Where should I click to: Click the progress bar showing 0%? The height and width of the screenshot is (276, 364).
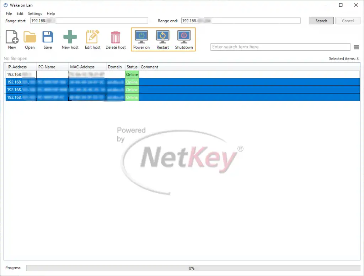point(193,268)
